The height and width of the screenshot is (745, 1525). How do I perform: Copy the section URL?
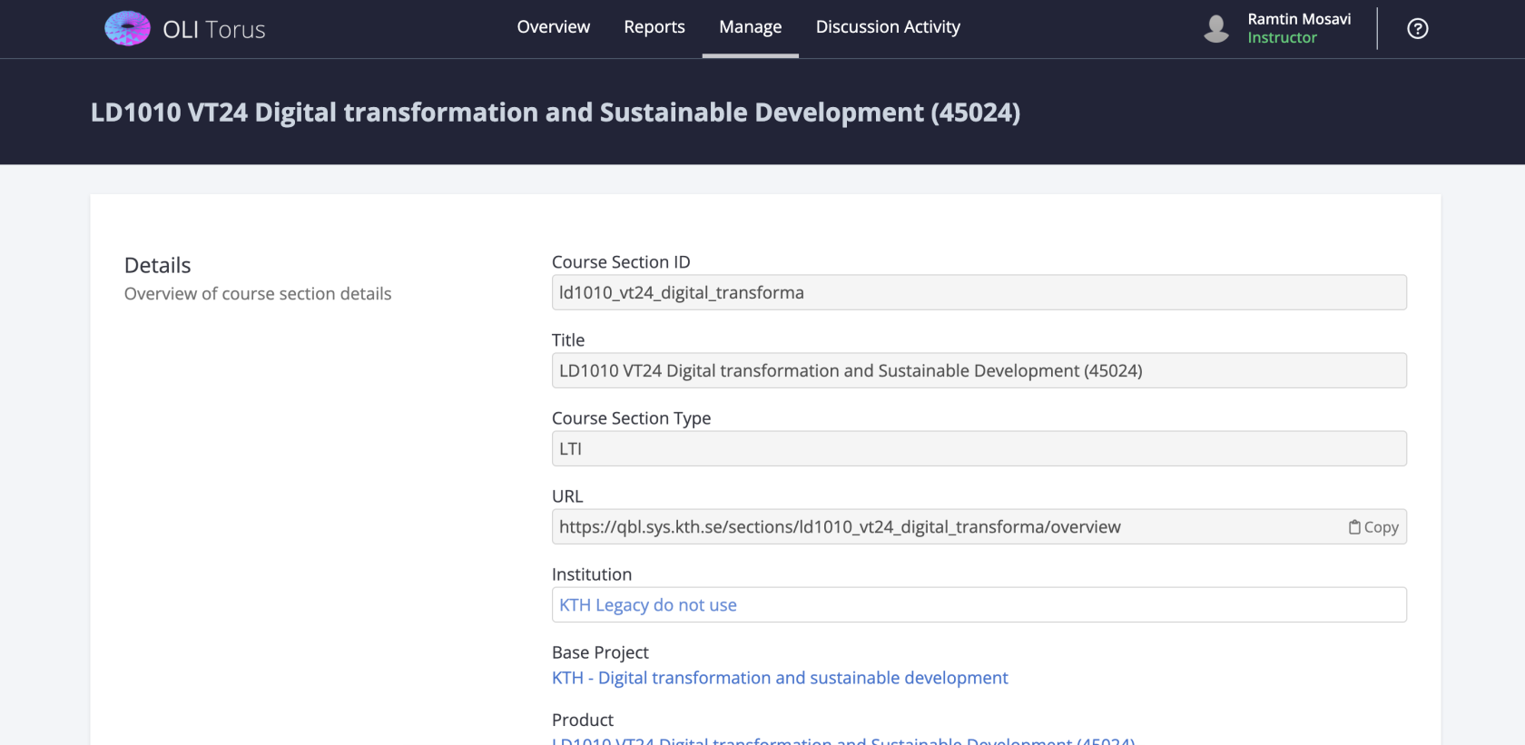pos(1373,527)
